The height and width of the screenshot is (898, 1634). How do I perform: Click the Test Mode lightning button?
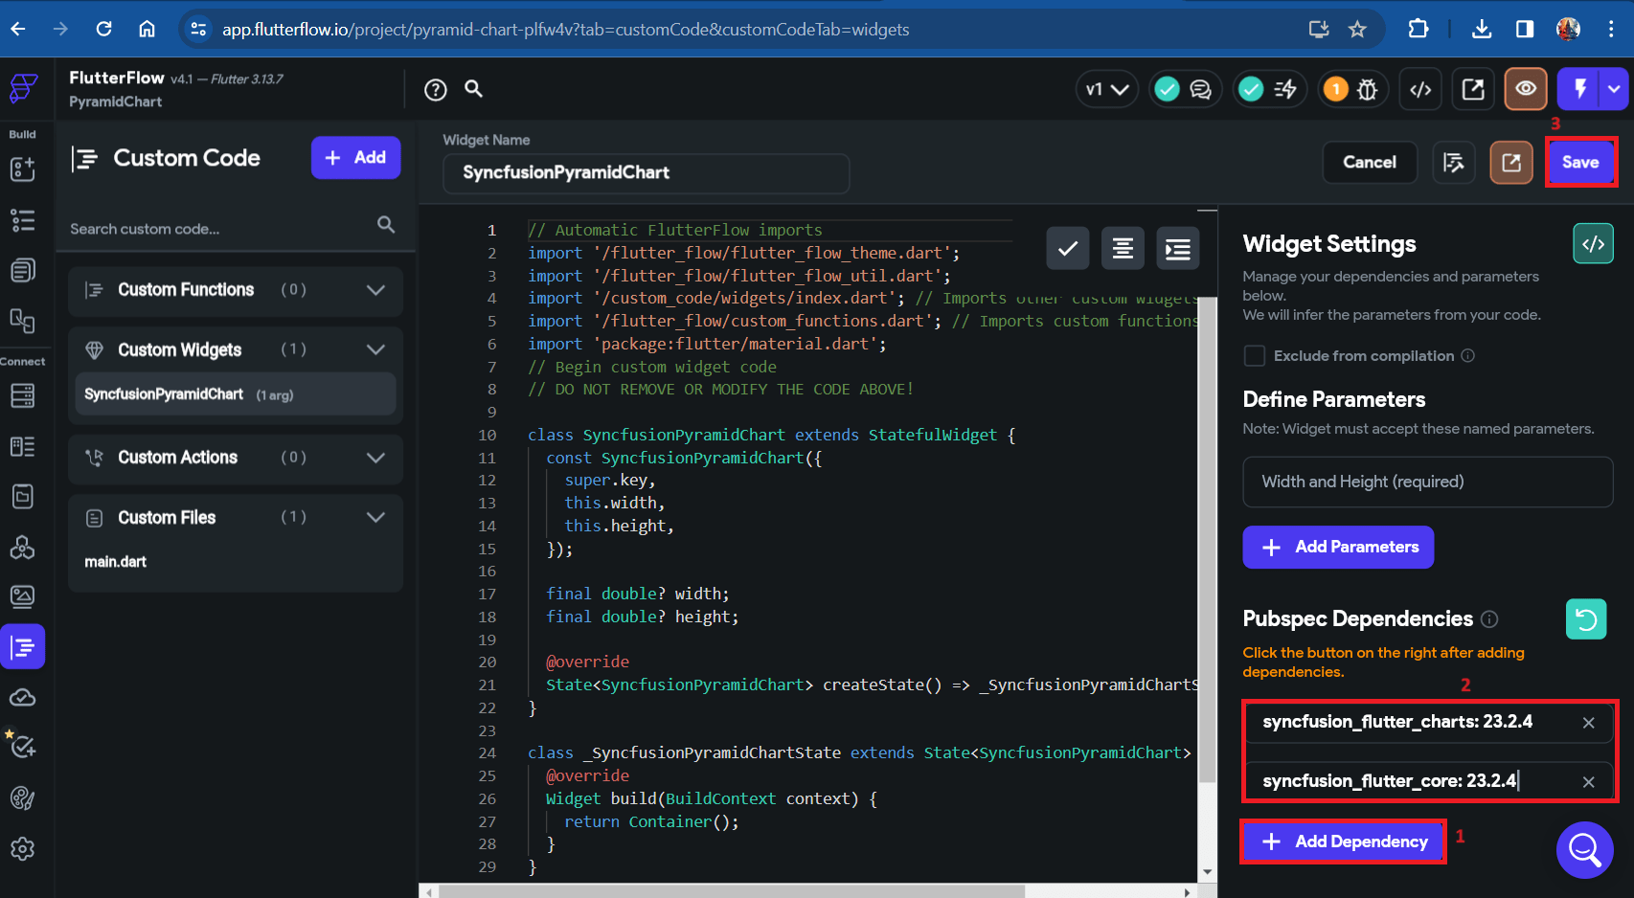1580,89
